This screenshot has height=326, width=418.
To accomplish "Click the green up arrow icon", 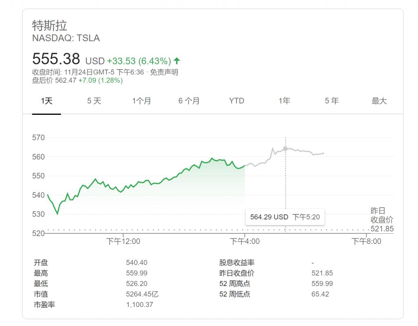I will [177, 61].
